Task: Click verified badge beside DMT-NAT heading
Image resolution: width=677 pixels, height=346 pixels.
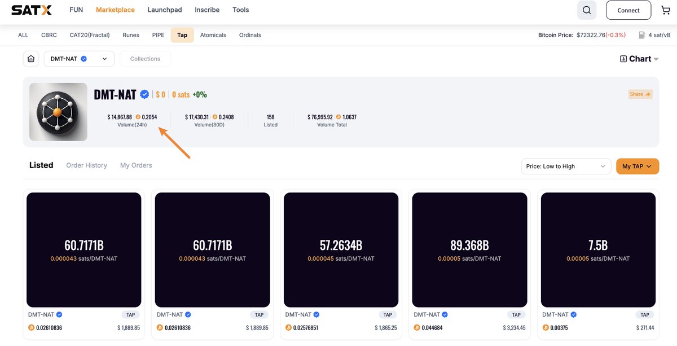Action: [x=144, y=94]
